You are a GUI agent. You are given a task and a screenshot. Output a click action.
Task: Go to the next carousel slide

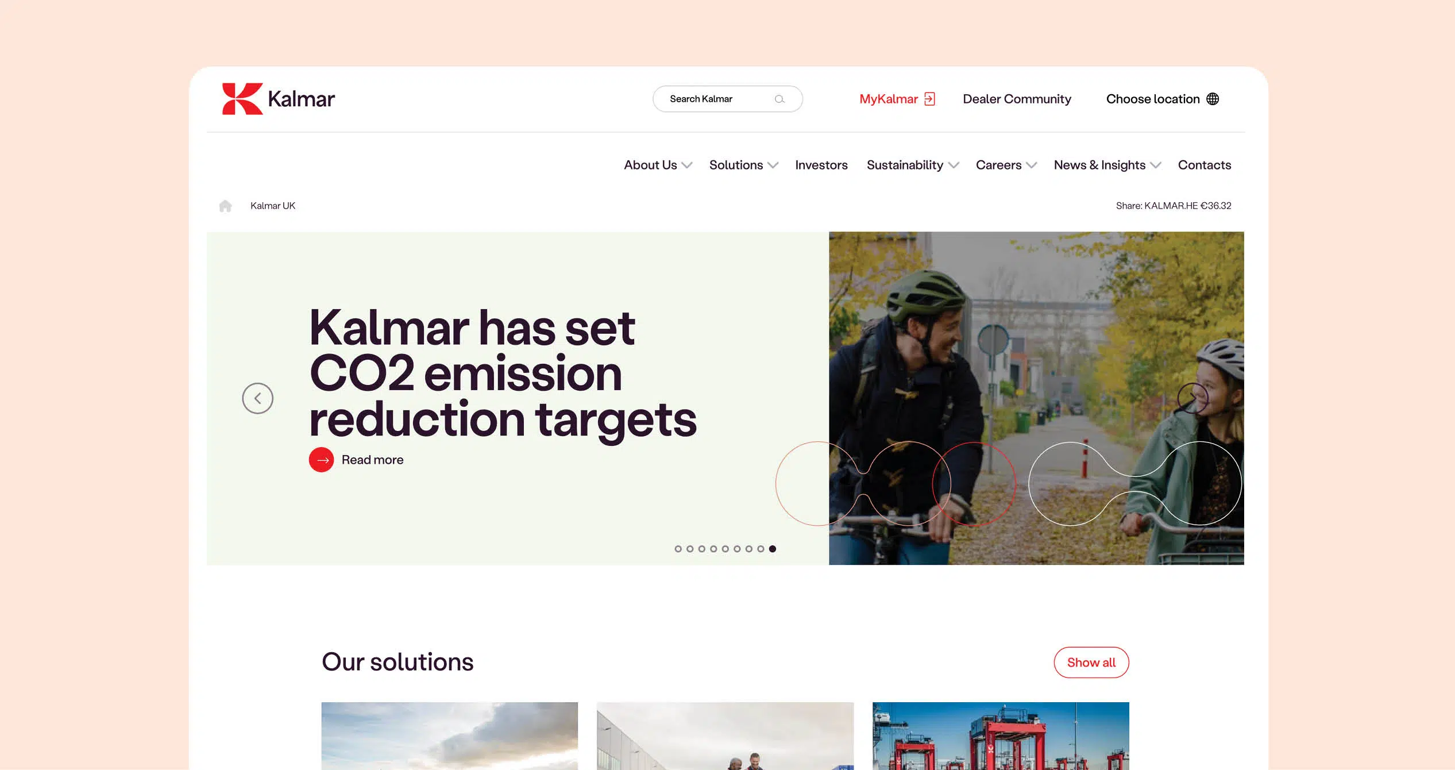pyautogui.click(x=1192, y=398)
